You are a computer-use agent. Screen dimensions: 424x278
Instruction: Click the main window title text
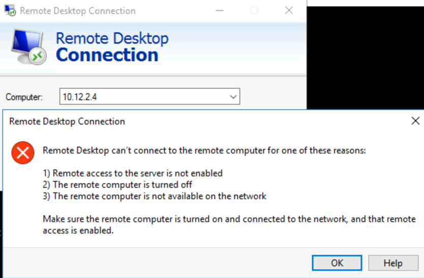(78, 11)
